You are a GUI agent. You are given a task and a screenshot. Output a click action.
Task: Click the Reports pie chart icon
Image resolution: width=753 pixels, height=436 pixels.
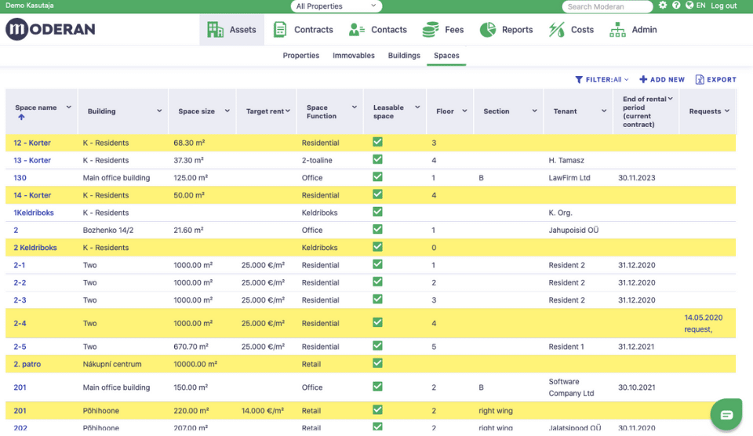pos(487,29)
